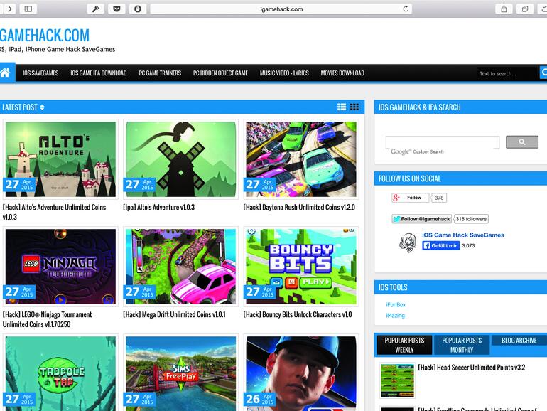The height and width of the screenshot is (411, 547).
Task: Click the igamehack.com address bar
Action: pyautogui.click(x=281, y=9)
